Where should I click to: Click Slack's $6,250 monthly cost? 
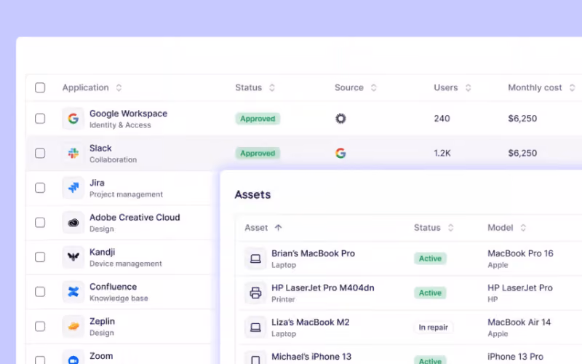tap(522, 153)
